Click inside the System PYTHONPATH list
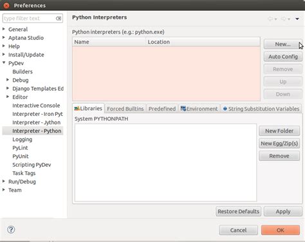This screenshot has height=242, width=305. tap(165, 162)
